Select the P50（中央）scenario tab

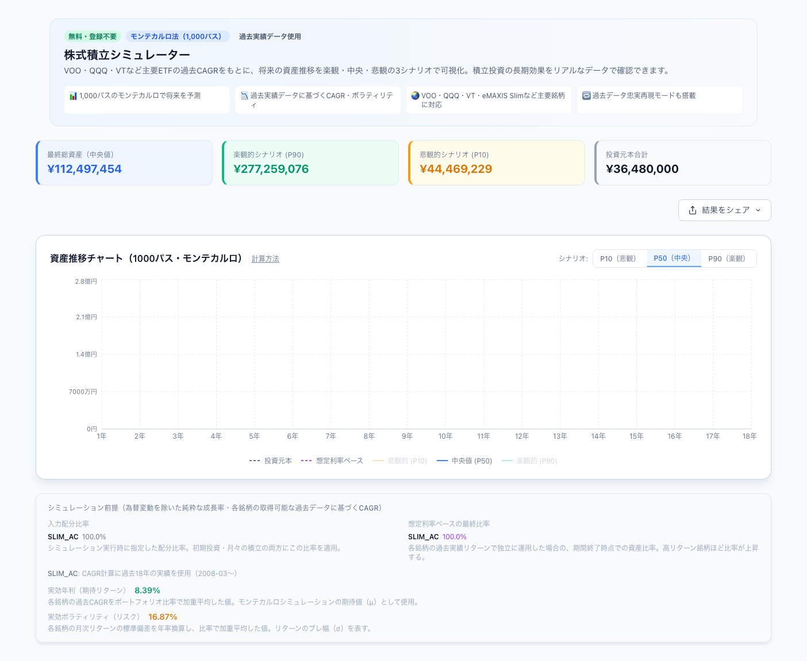[674, 258]
